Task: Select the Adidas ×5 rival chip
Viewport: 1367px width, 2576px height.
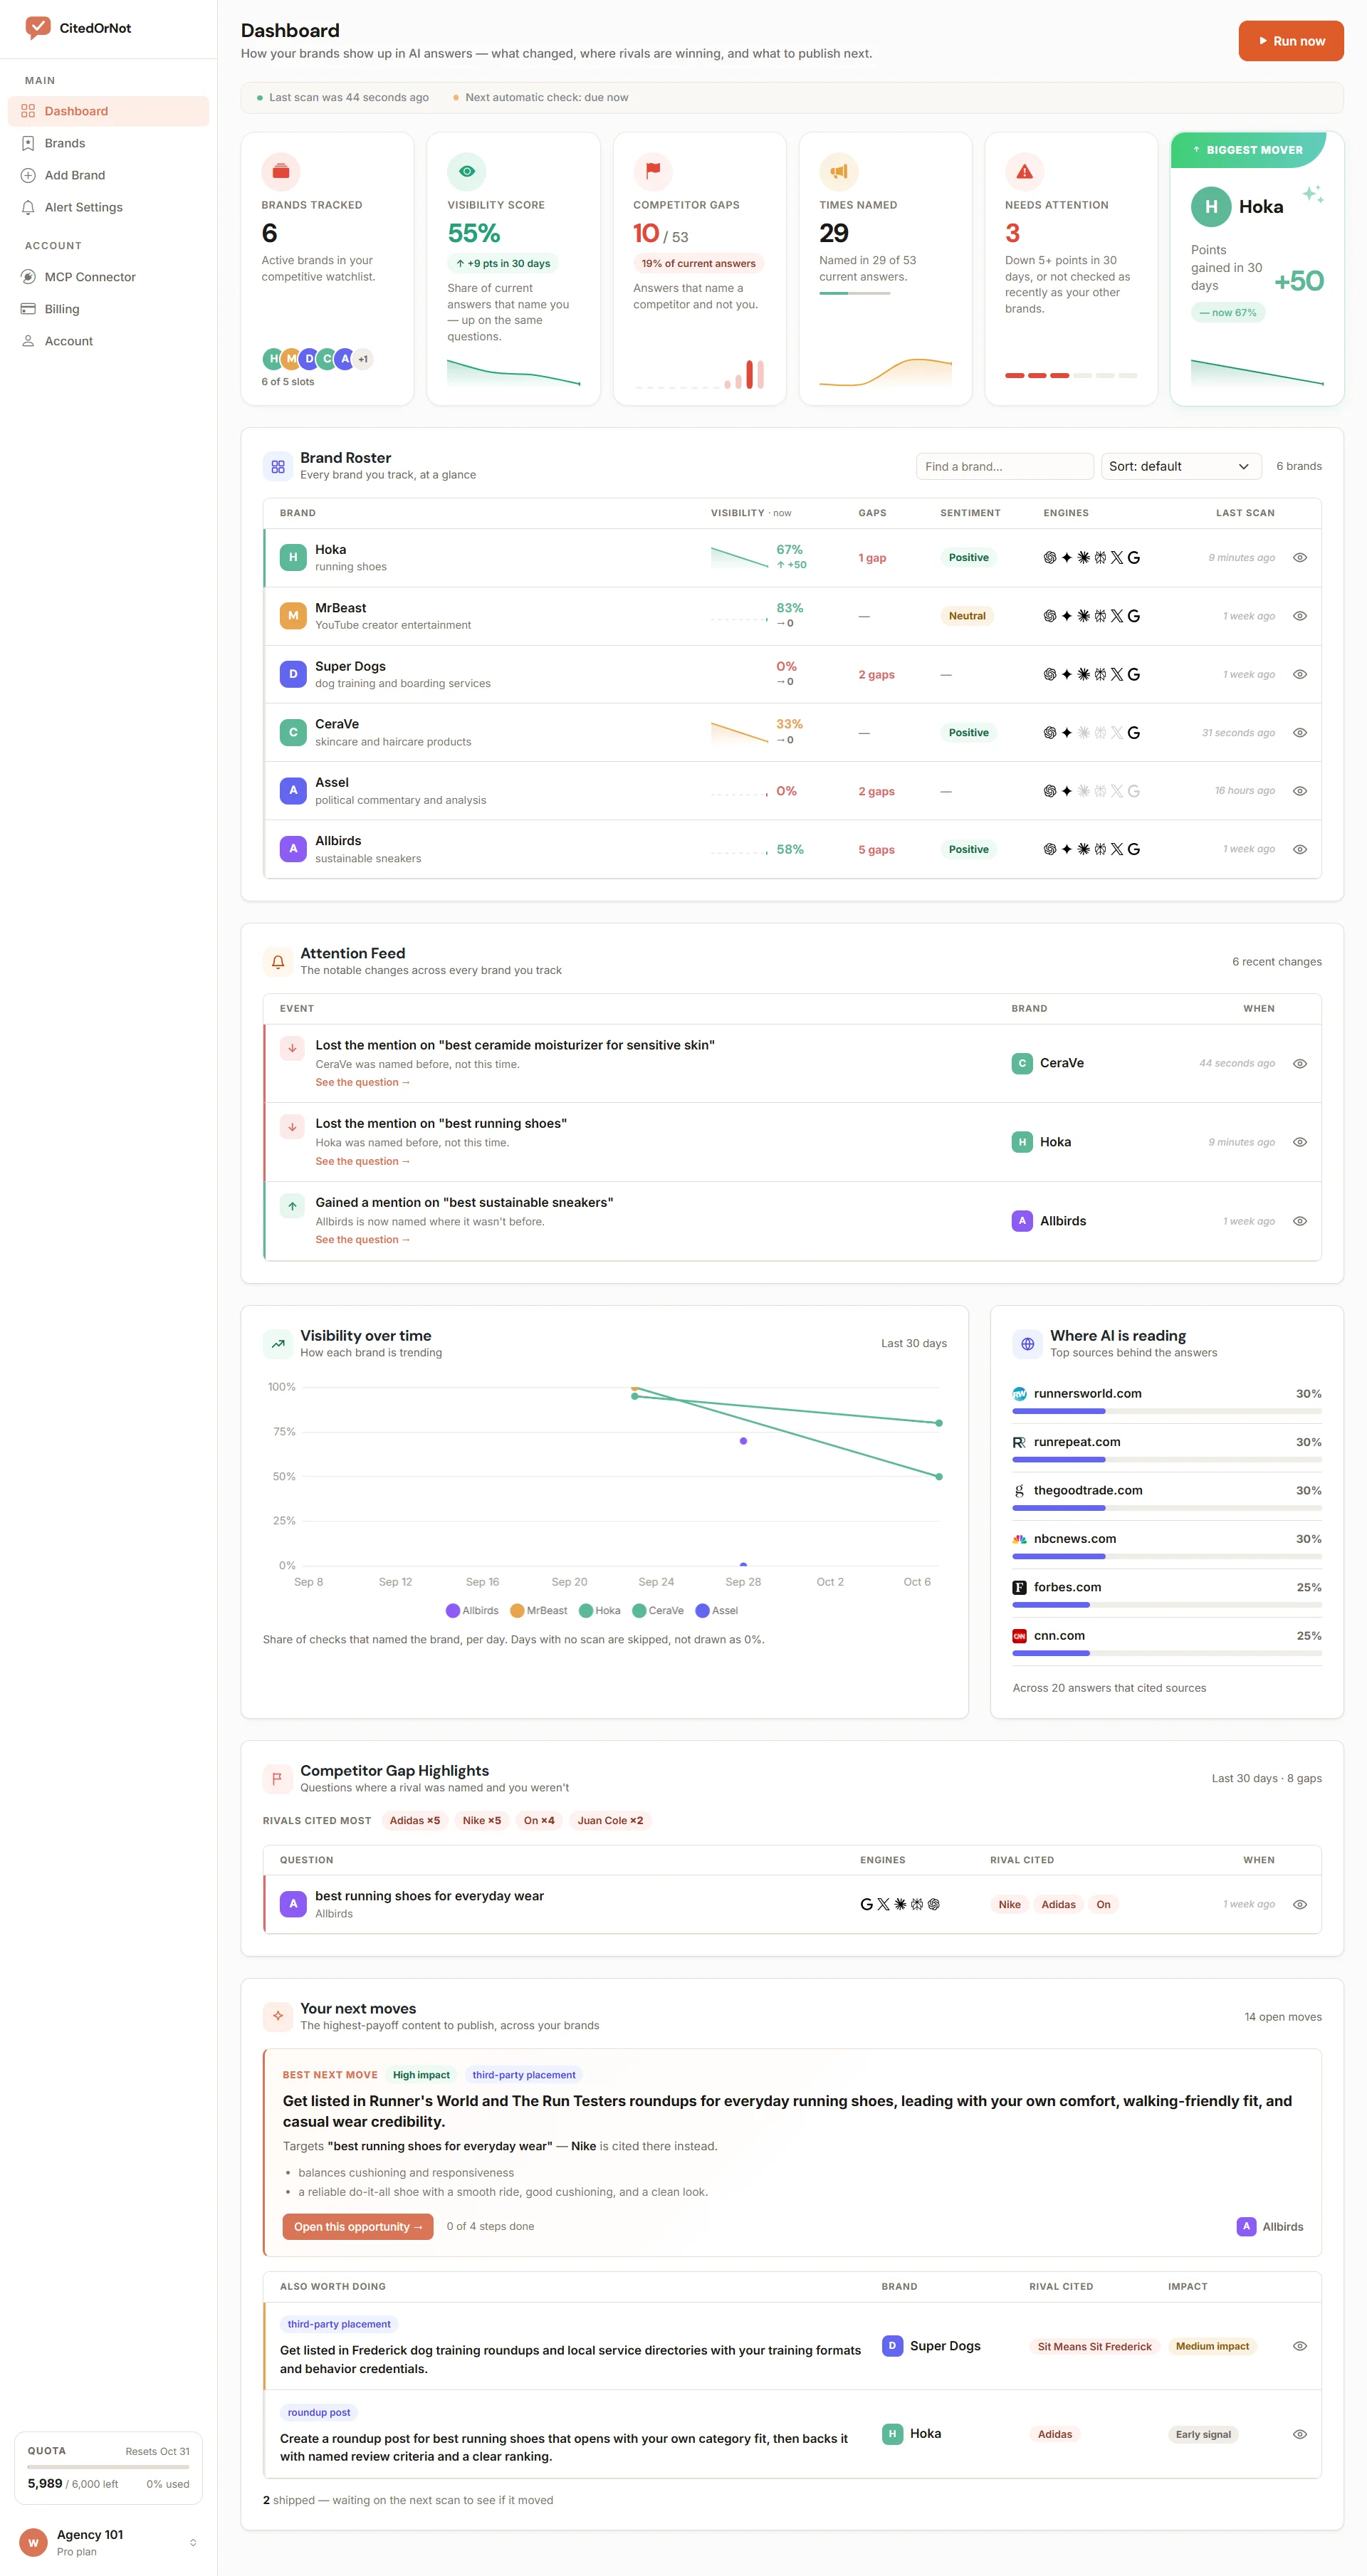Action: pyautogui.click(x=414, y=1821)
